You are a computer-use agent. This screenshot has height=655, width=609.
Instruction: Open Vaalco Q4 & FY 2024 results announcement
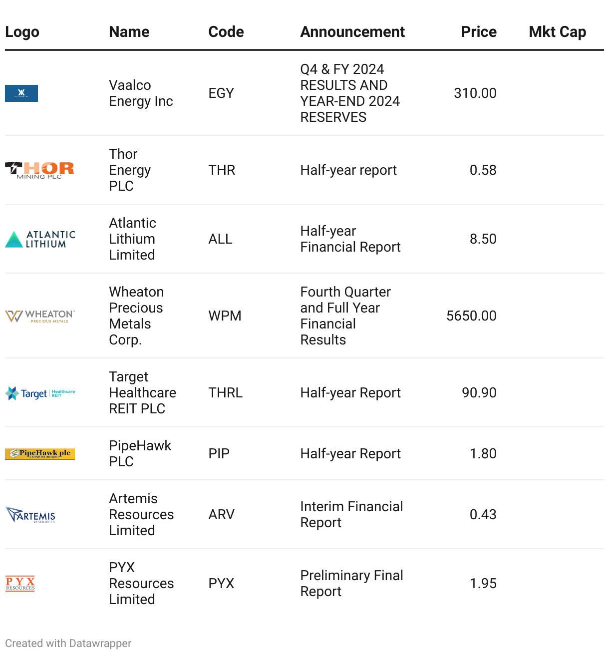click(x=350, y=93)
